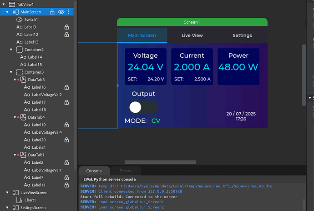
Task: Switch to the Settings tab
Action: coord(242,35)
